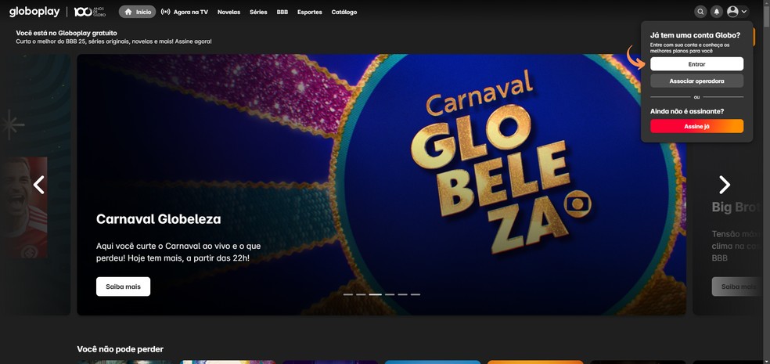The width and height of the screenshot is (770, 364).
Task: Click 'Já tem uma conta Globo?' heading
Action: tap(695, 35)
